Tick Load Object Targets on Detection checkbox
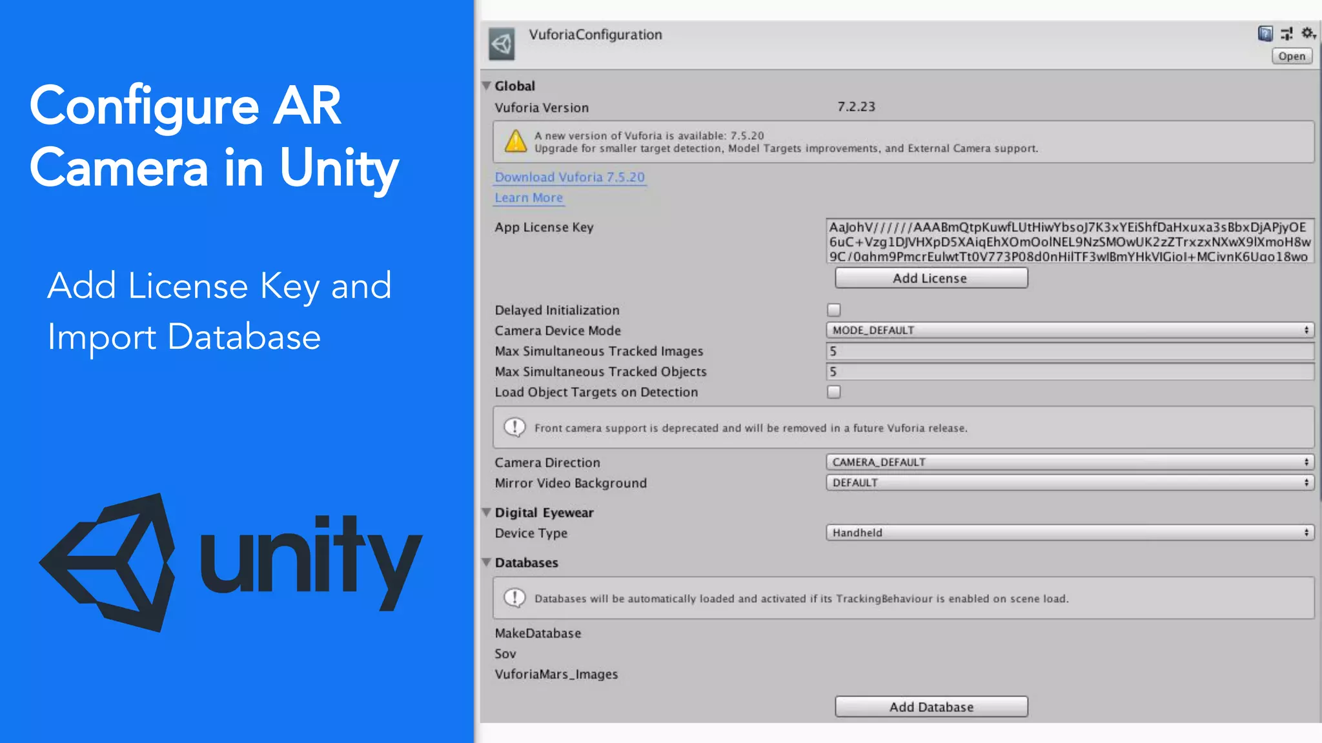The image size is (1322, 743). pyautogui.click(x=834, y=392)
